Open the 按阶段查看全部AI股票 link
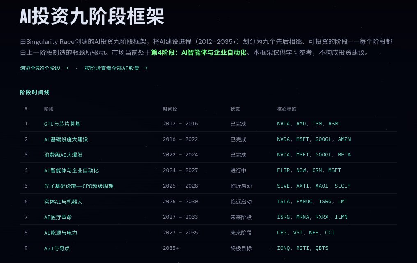Image resolution: width=417 pixels, height=263 pixels. [116, 68]
